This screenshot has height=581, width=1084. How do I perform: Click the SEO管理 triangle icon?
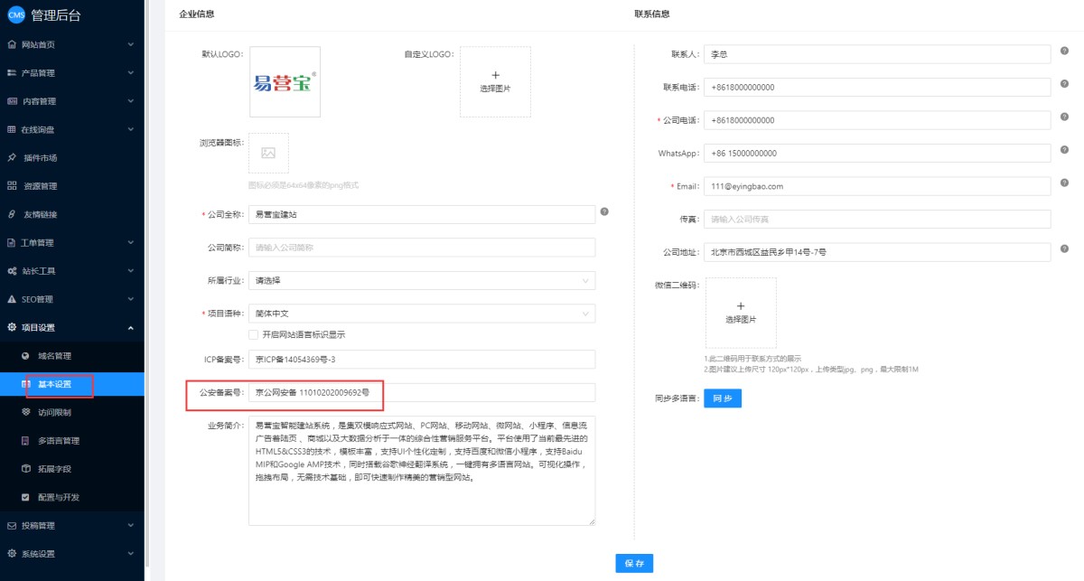pyautogui.click(x=12, y=299)
